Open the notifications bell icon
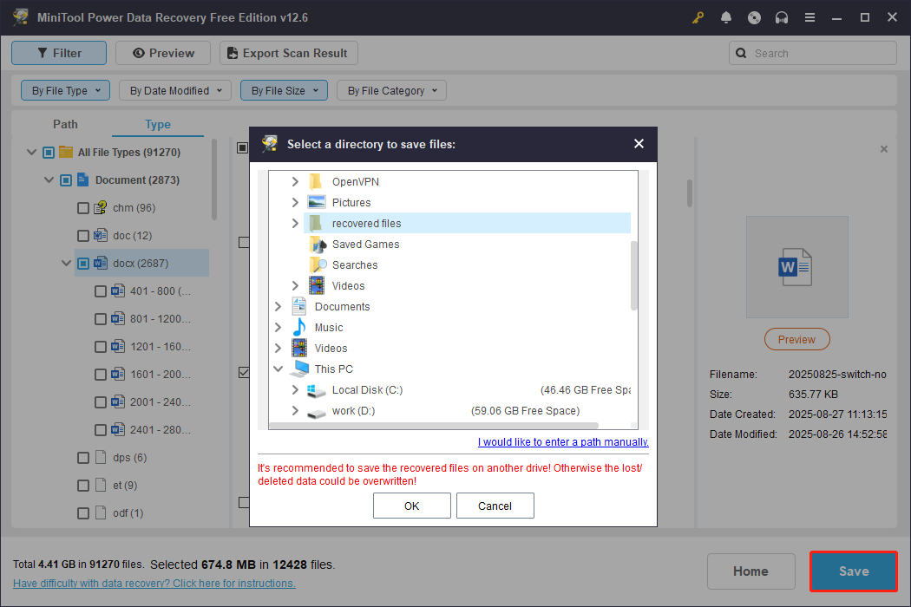 point(725,16)
